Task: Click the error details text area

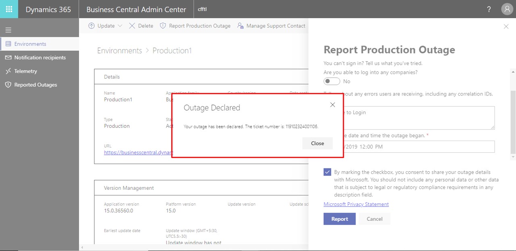Action: pyautogui.click(x=409, y=118)
